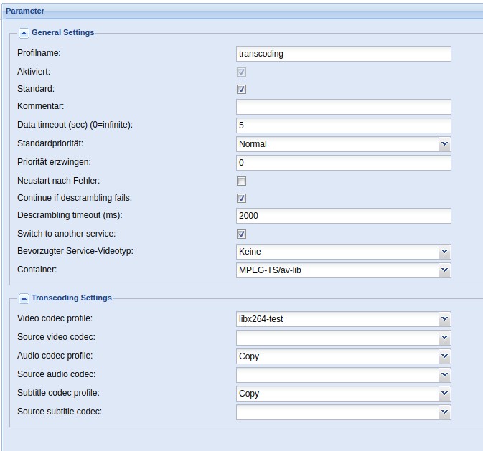
Task: Toggle the Aktiviert checkbox
Action: 241,72
